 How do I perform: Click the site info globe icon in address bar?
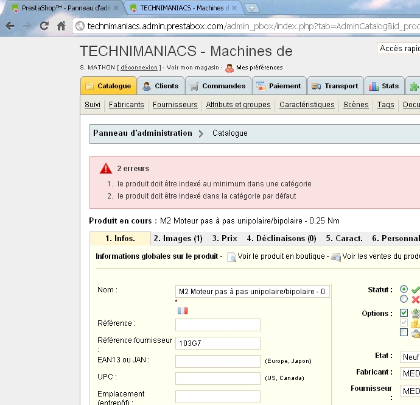80,26
